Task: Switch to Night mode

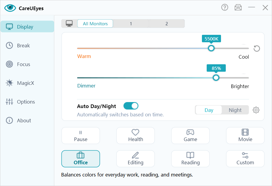Action: point(235,110)
